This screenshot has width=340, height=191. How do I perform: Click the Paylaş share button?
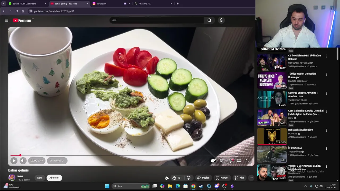(203, 178)
